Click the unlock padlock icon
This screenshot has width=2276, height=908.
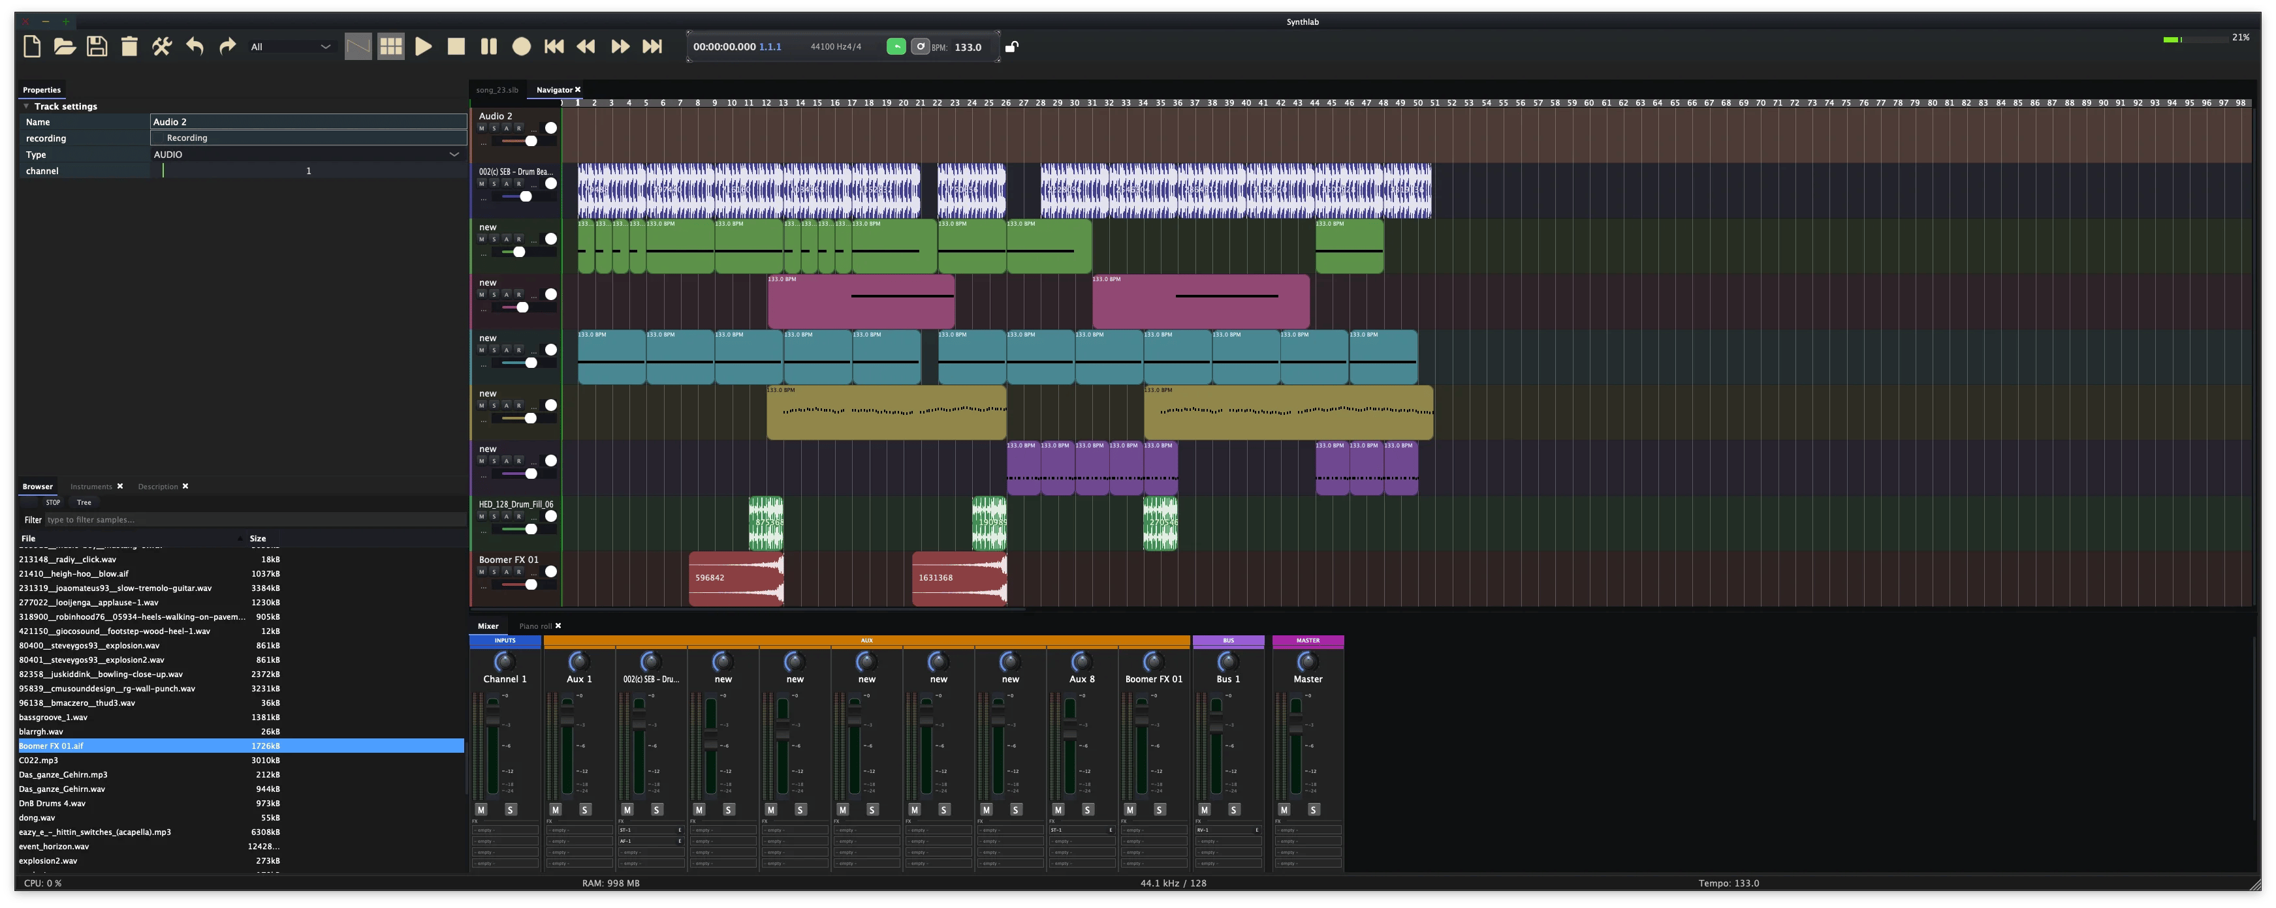click(x=1011, y=47)
